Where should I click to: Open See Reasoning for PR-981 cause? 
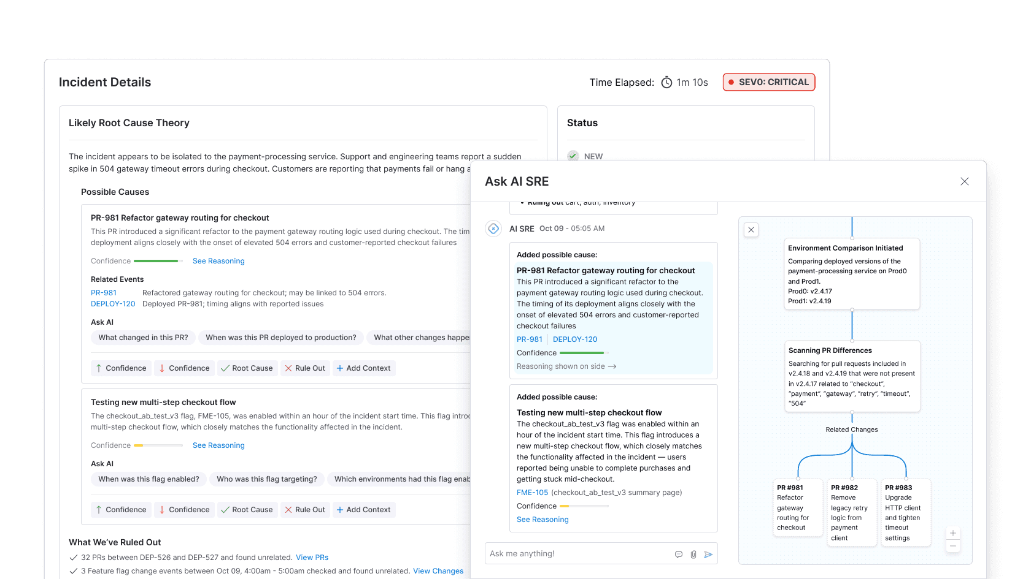218,261
